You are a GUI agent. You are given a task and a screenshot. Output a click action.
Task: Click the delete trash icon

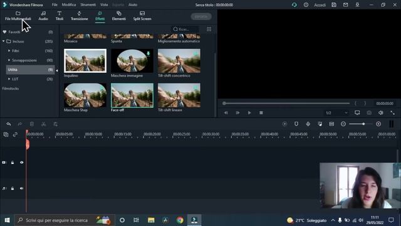click(32, 124)
